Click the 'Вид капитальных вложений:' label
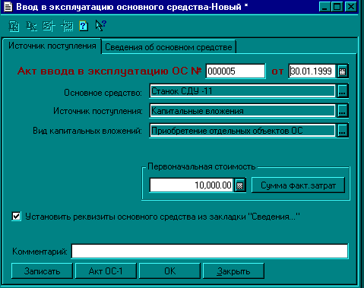The image size is (364, 288). [87, 131]
